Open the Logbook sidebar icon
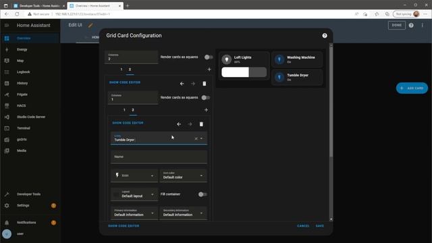Image resolution: width=432 pixels, height=243 pixels. pos(7,72)
